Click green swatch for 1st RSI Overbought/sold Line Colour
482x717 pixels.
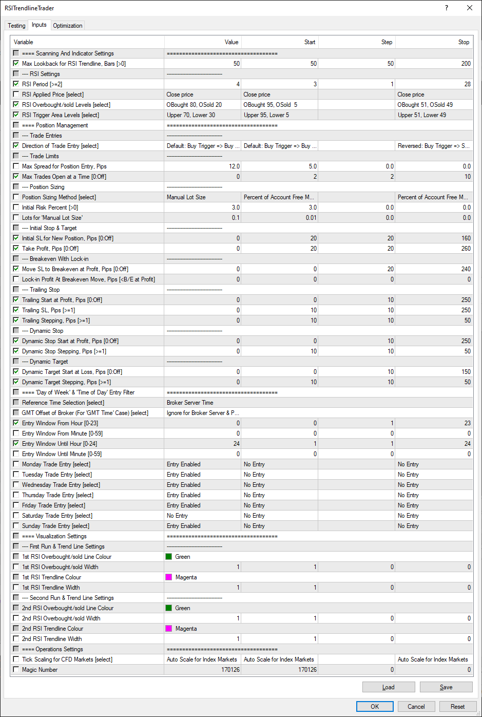pos(169,557)
